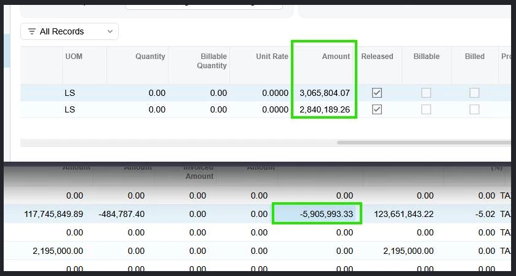Screen dimensions: 516x276
Task: Check Billable for the 2,840,189.26 row
Action: tap(426, 109)
